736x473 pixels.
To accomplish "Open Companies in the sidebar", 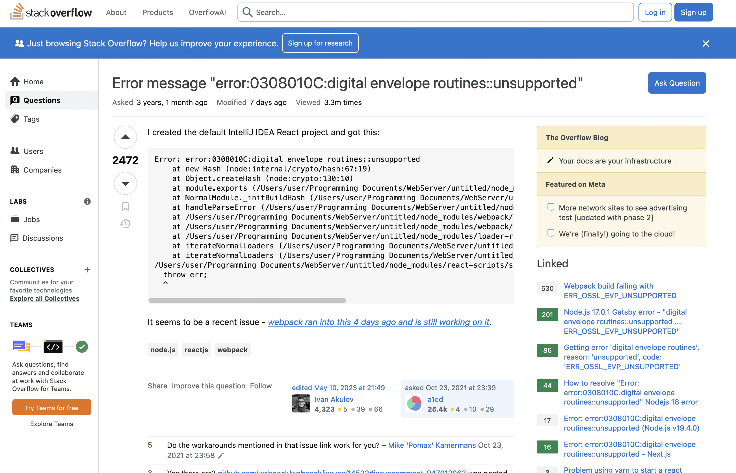I will point(51,170).
